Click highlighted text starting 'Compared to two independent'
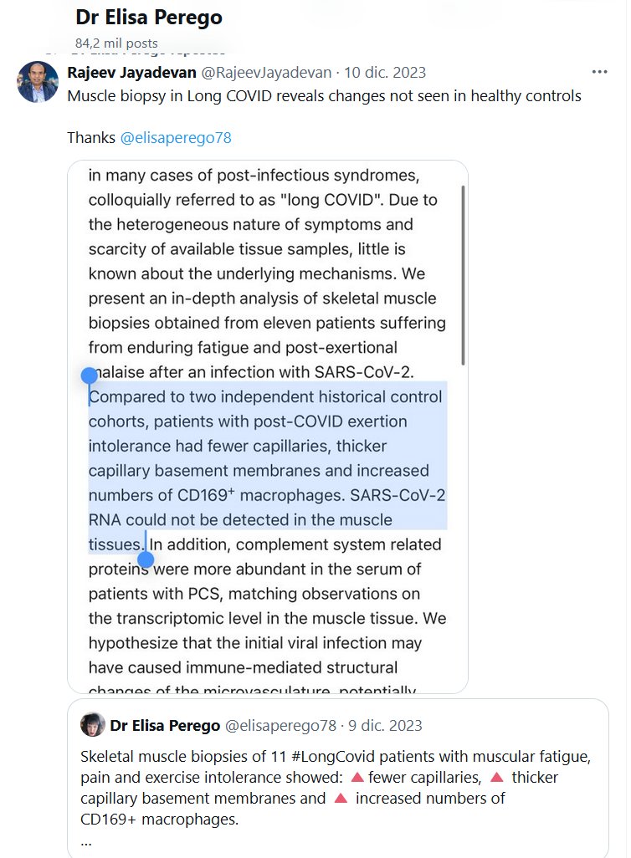The height and width of the screenshot is (858, 631). coord(266,397)
